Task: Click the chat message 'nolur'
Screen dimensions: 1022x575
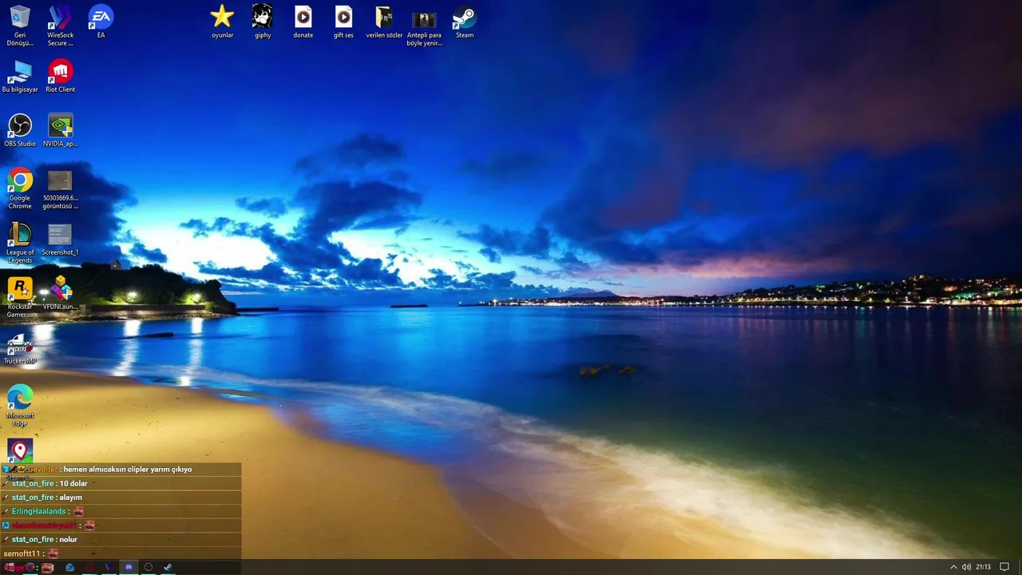Action: pos(69,539)
